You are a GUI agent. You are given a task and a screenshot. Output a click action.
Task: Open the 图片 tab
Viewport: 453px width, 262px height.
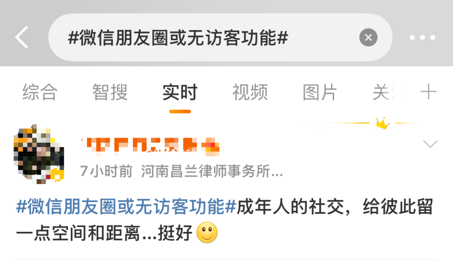point(320,92)
